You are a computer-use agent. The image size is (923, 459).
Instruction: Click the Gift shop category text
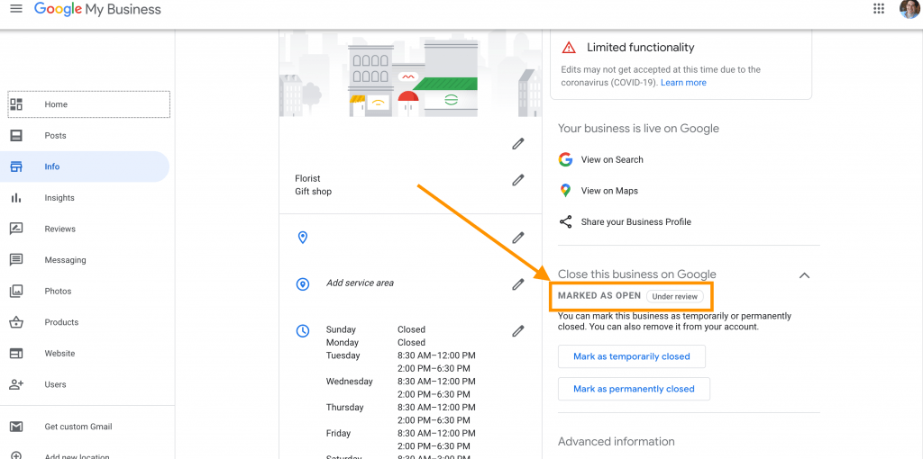(313, 191)
